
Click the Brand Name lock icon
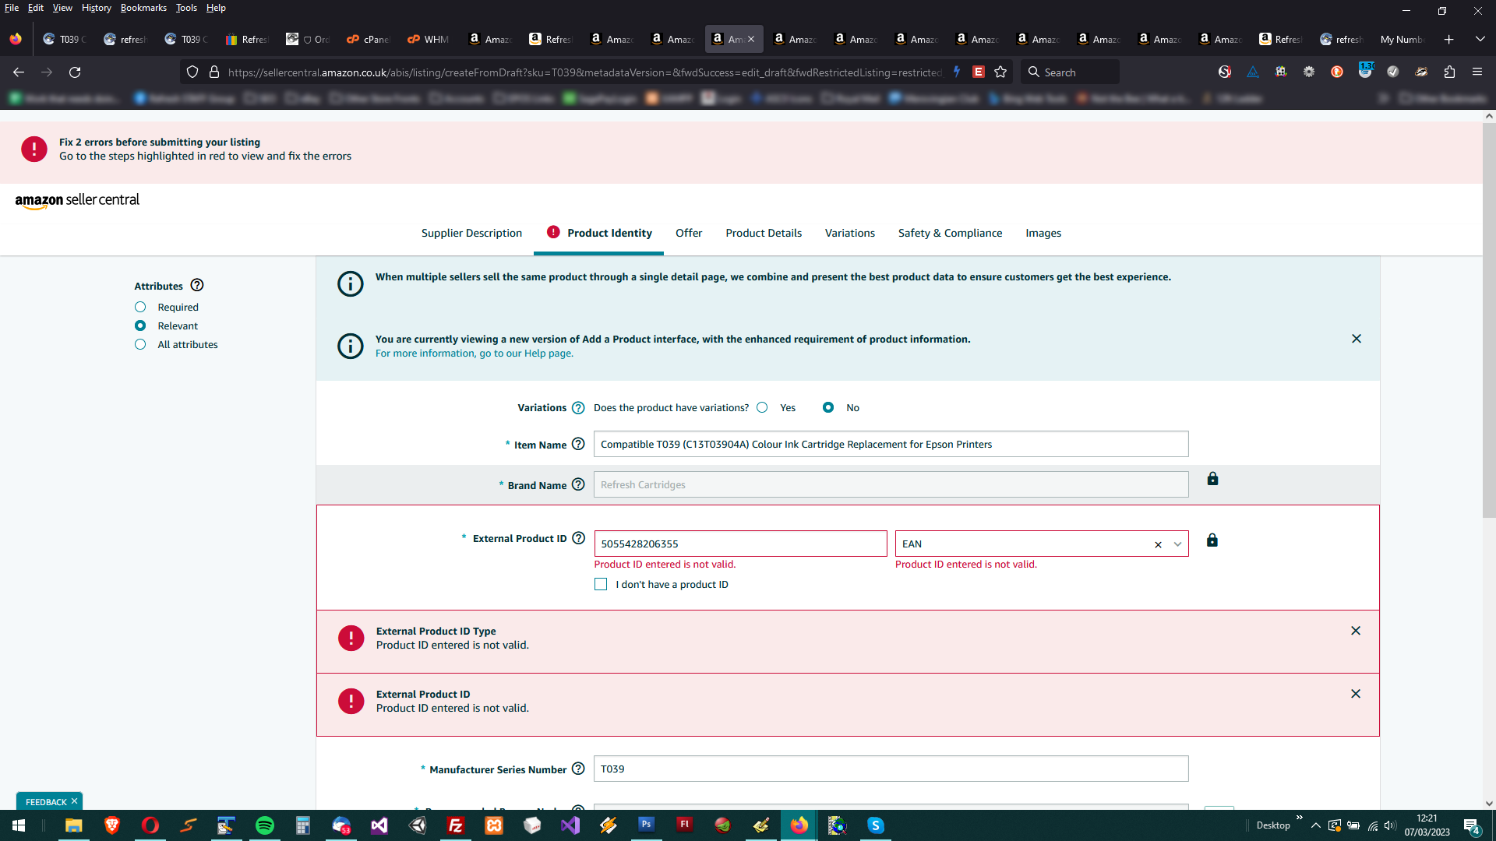pos(1212,479)
